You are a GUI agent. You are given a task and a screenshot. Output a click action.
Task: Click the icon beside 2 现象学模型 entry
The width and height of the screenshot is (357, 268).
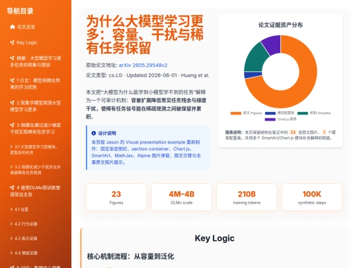coord(12,103)
